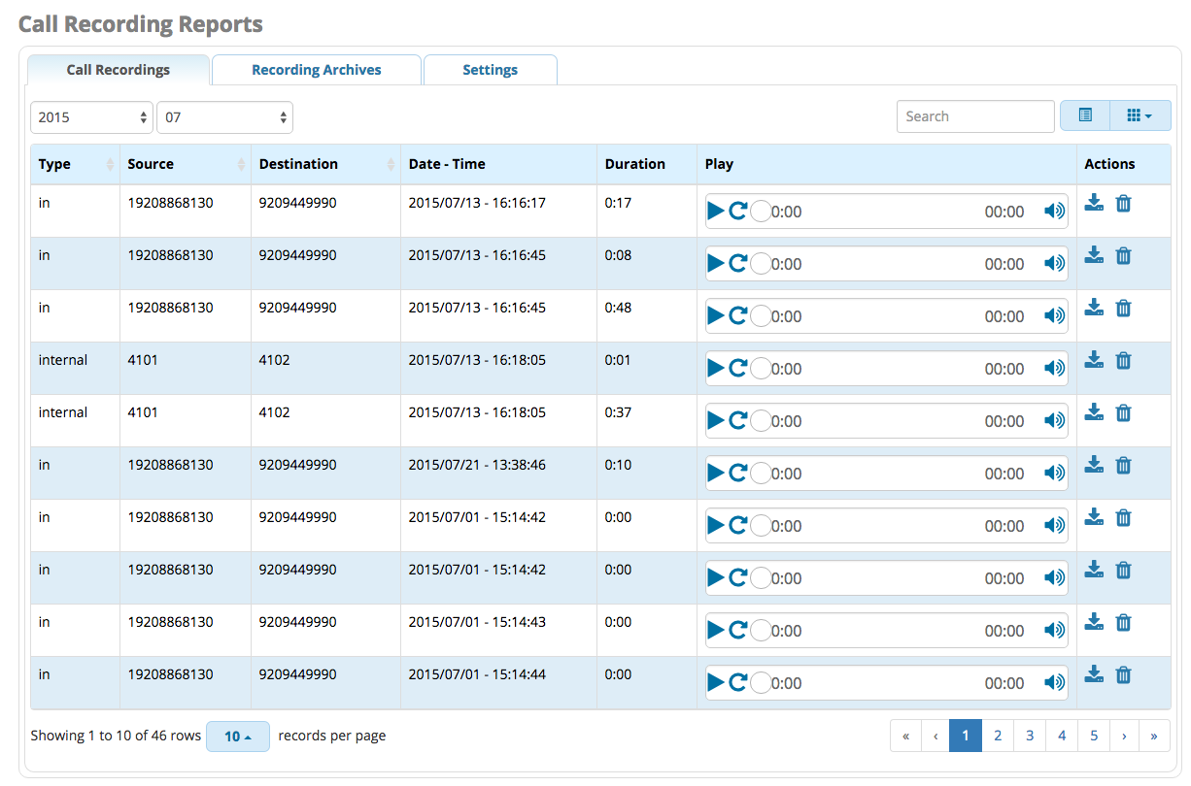This screenshot has height=786, width=1191.
Task: Mute volume on internal 0:01 recording player
Action: pos(1054,368)
